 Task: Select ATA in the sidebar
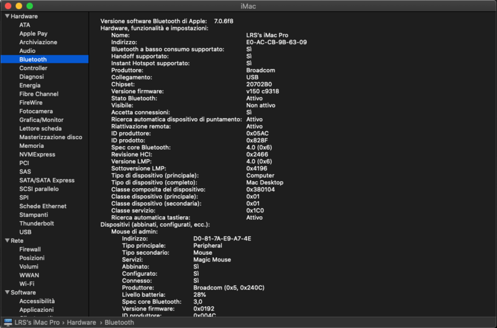point(25,25)
